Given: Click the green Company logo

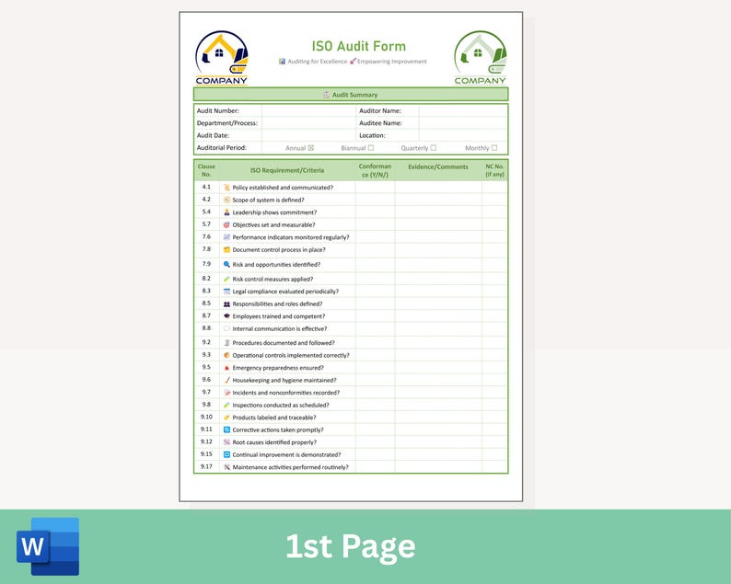Looking at the screenshot, I should (481, 58).
